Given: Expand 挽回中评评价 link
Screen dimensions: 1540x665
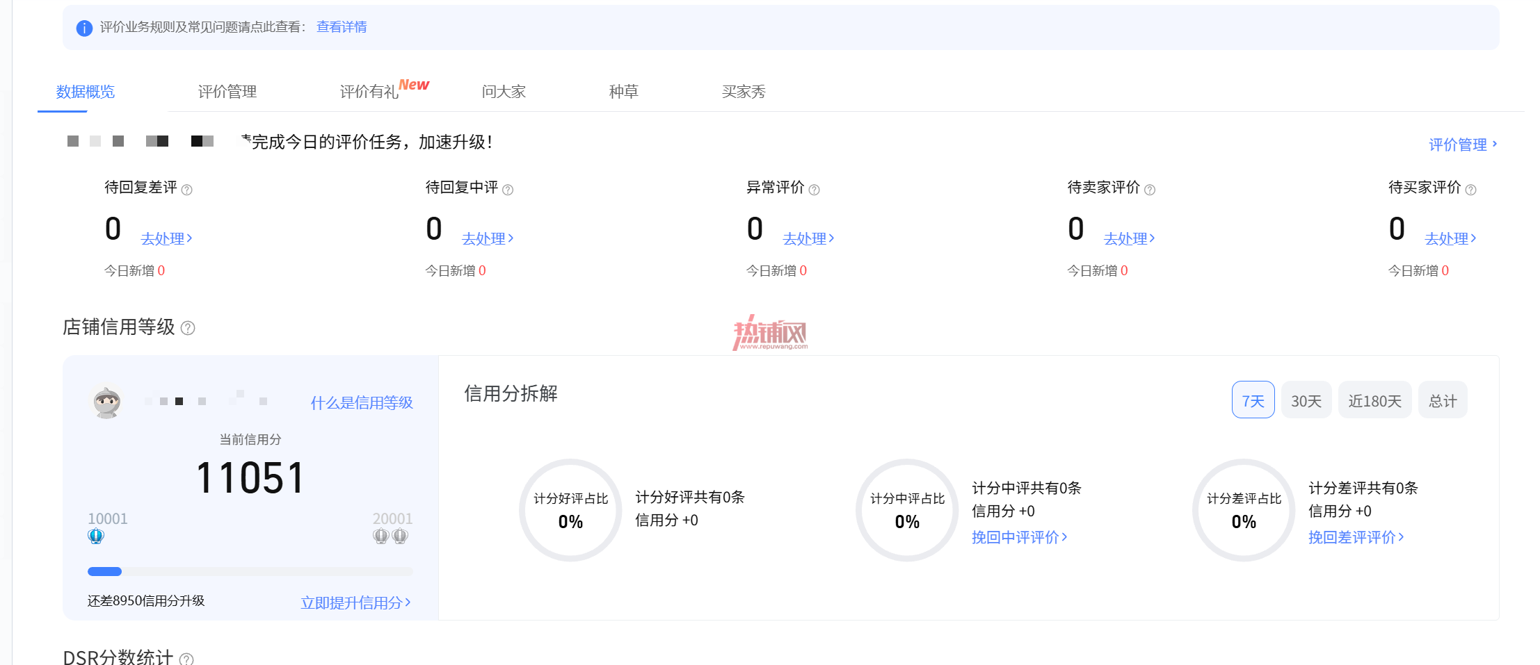Looking at the screenshot, I should point(1019,537).
